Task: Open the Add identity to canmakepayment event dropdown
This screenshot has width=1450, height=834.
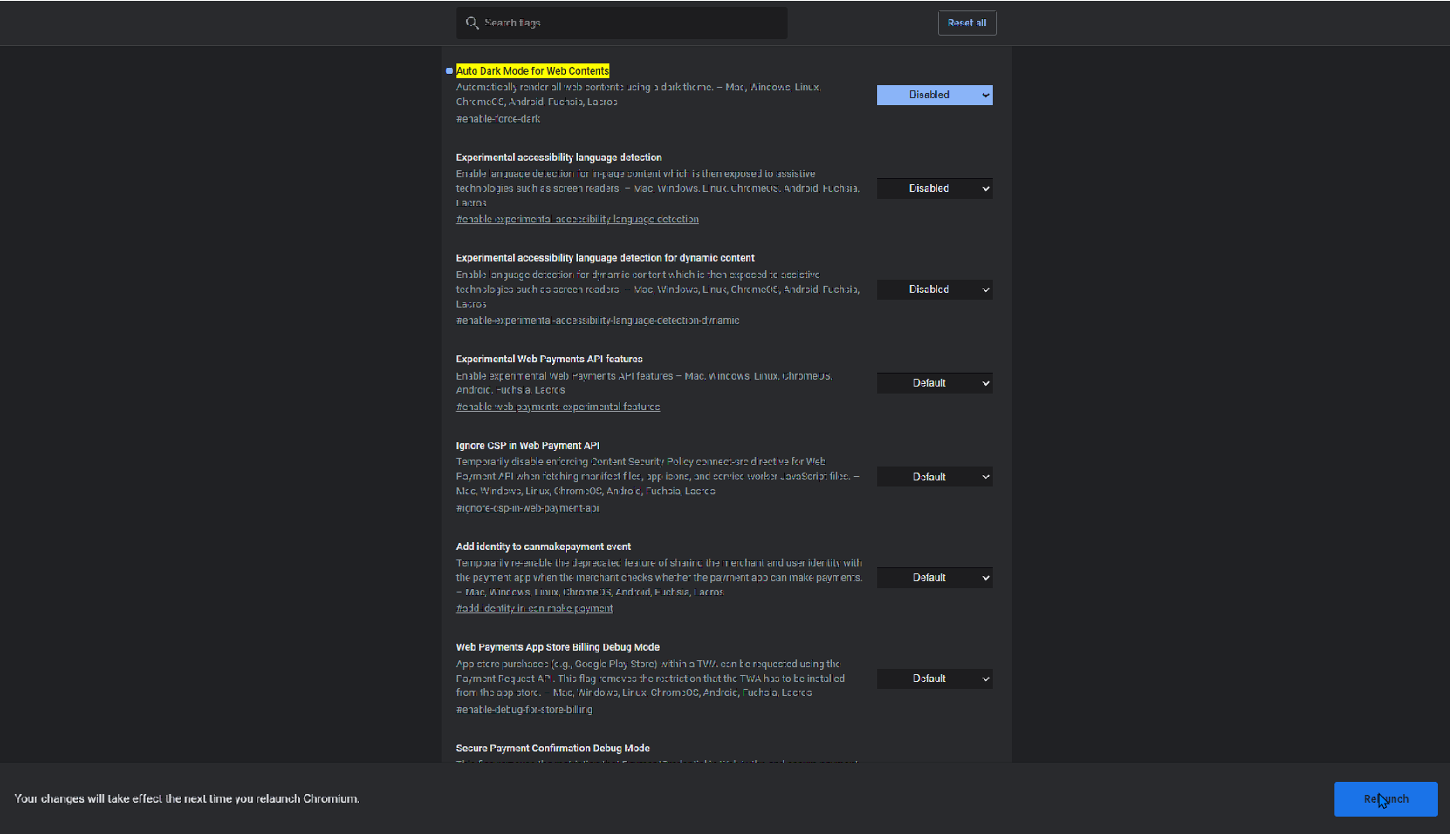Action: point(935,578)
